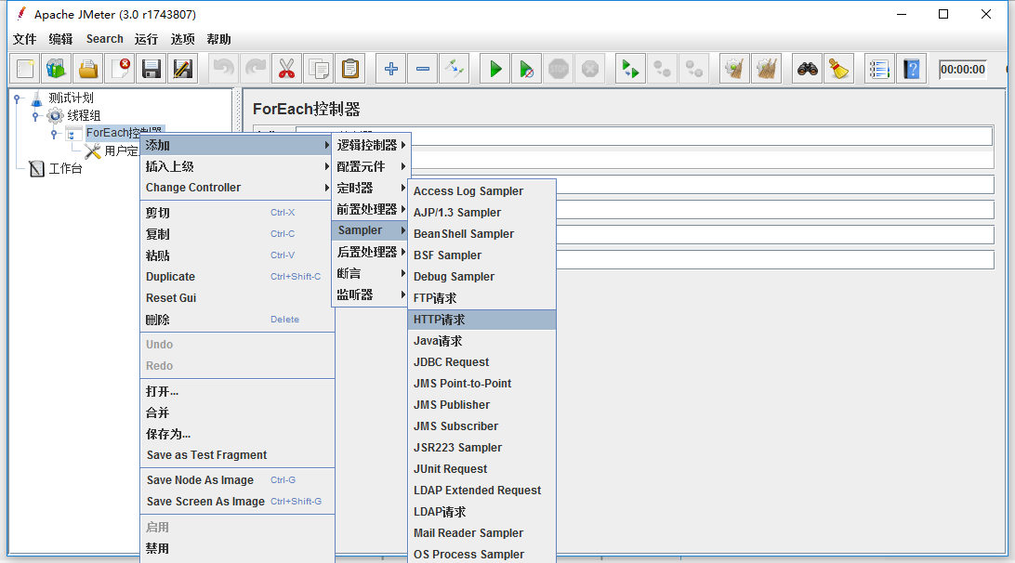The image size is (1015, 563).
Task: Open the Templates toolbar icon
Action: pyautogui.click(x=57, y=69)
